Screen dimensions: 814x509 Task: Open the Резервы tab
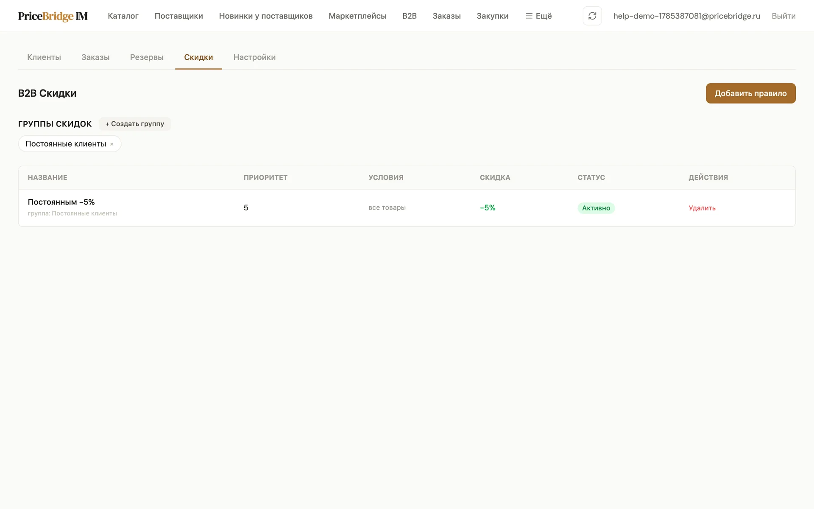(x=147, y=57)
